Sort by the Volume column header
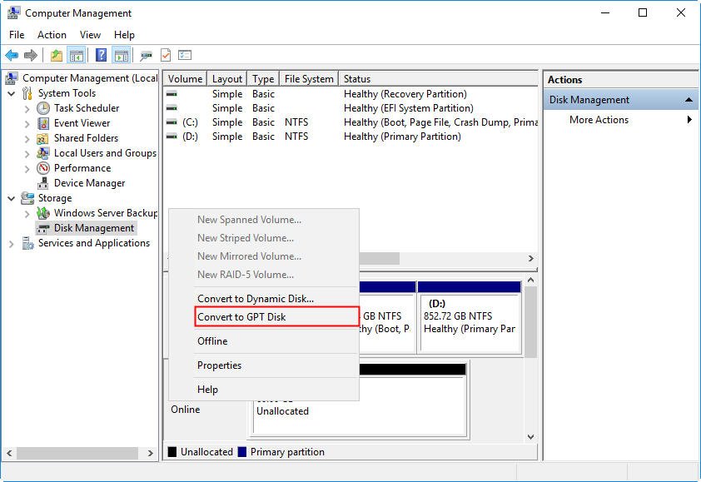This screenshot has width=701, height=482. point(185,79)
